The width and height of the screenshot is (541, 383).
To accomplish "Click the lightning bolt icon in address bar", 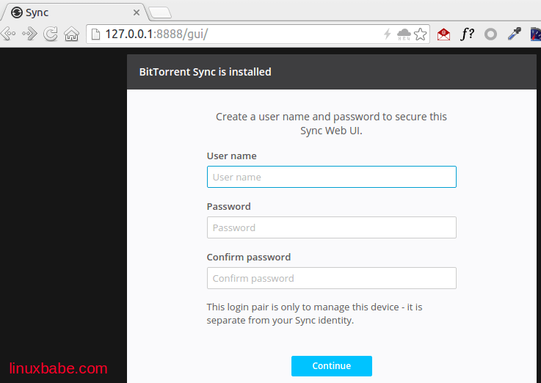I will coord(388,34).
